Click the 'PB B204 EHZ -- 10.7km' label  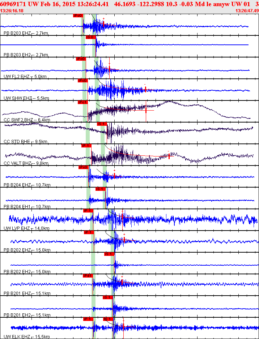(x=27, y=185)
